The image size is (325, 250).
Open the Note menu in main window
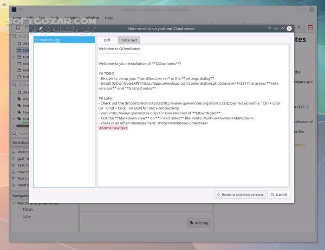coord(17,18)
